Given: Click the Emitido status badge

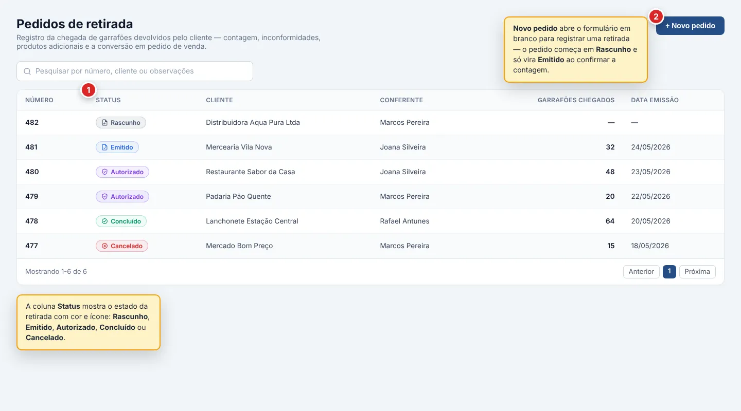Looking at the screenshot, I should [x=117, y=147].
